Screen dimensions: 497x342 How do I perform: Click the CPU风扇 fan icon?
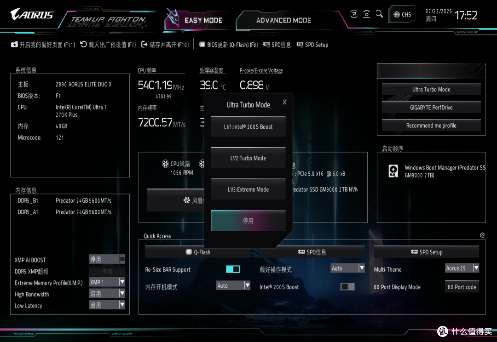click(165, 164)
